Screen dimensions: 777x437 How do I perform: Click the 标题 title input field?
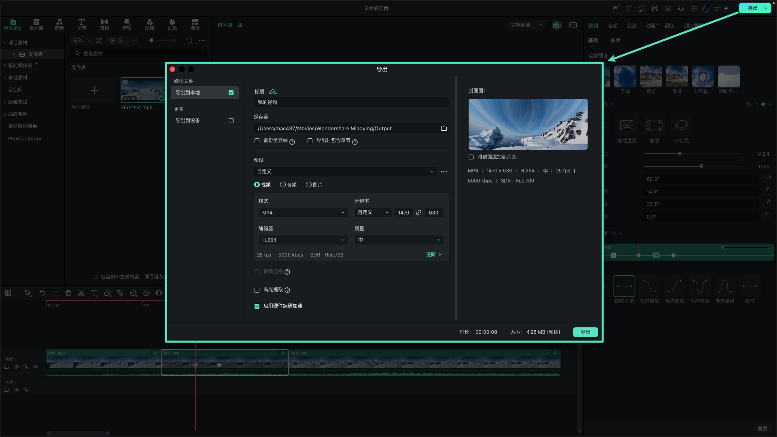point(351,102)
